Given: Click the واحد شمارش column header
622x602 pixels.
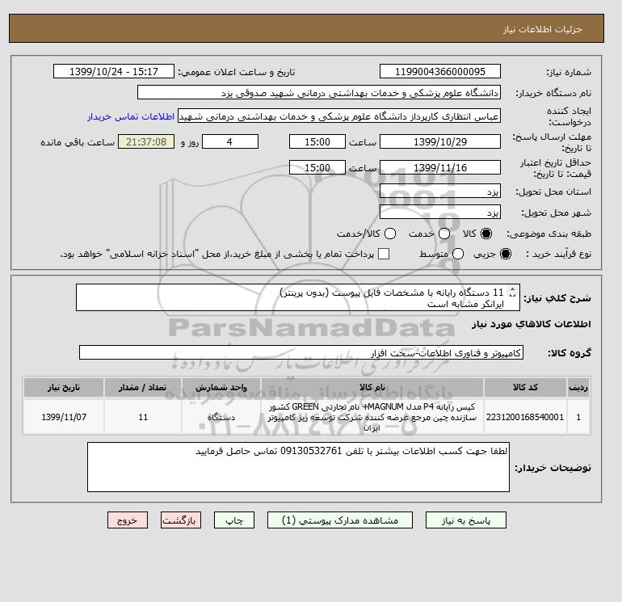Looking at the screenshot, I should 221,387.
